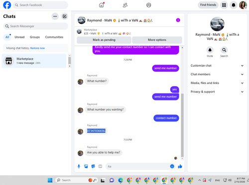249x185 pixels.
Task: Start a new message with compose icon
Action: pos(64,16)
